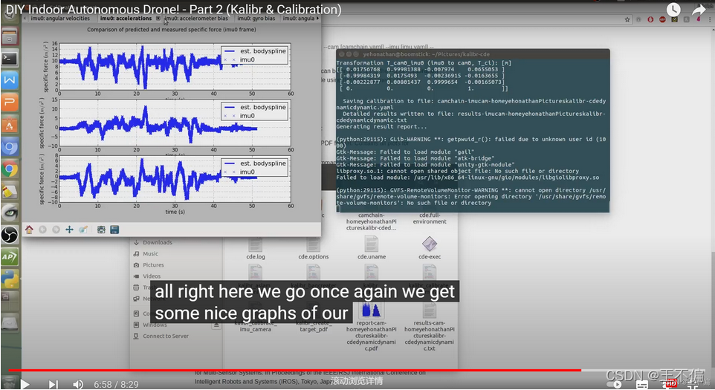Open Videos in the file manager sidebar
The image size is (715, 390).
click(x=152, y=276)
